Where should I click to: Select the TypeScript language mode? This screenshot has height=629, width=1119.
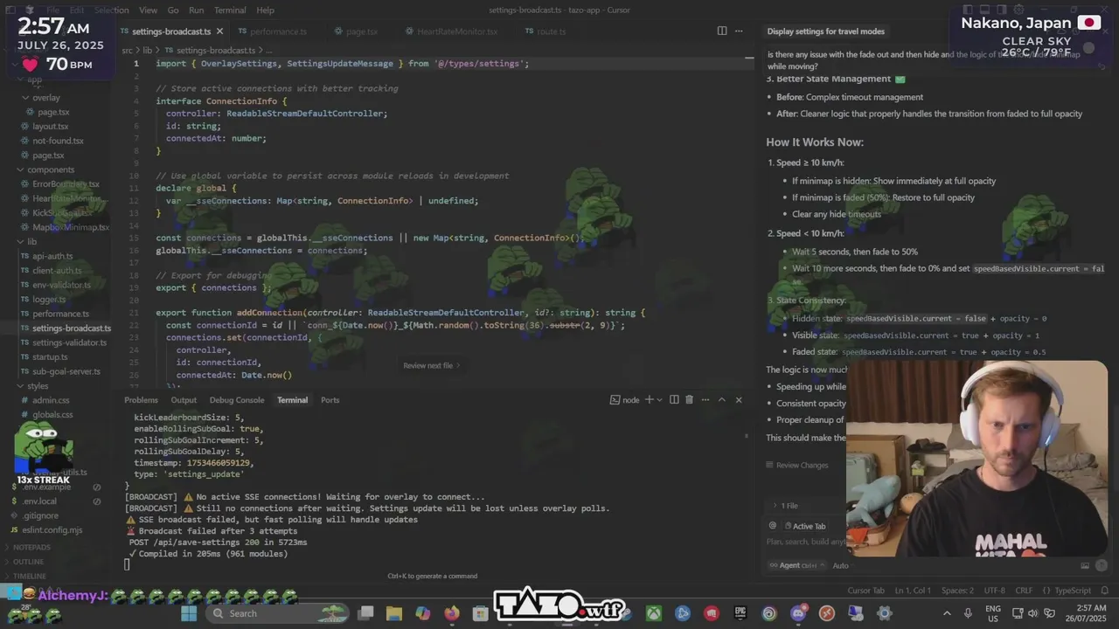coord(1072,591)
